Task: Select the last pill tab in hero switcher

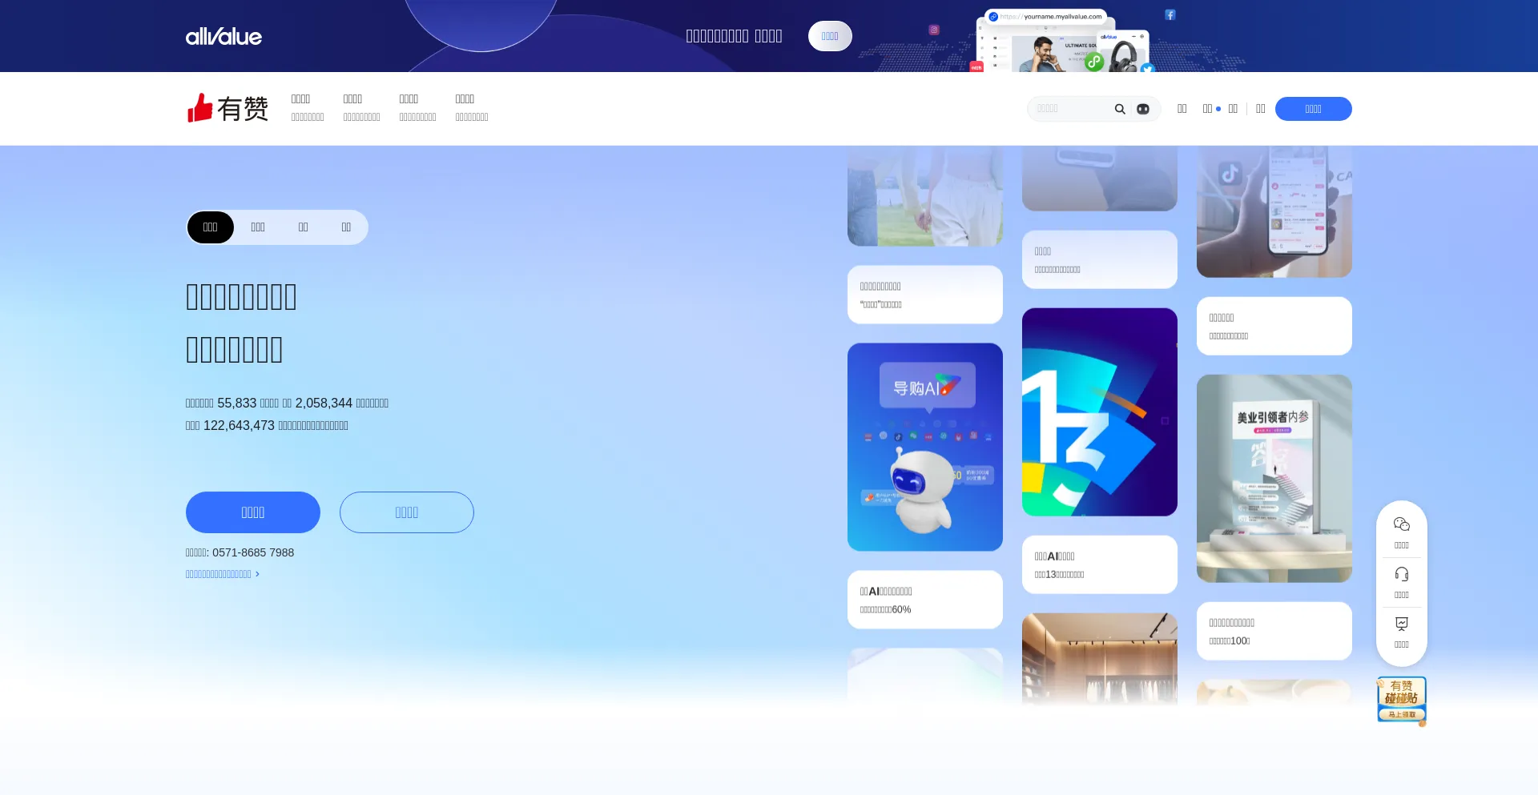Action: (x=346, y=227)
